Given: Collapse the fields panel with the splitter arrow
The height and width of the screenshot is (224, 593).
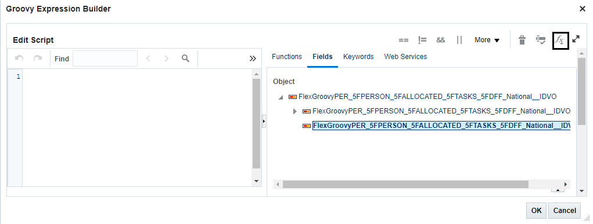Looking at the screenshot, I should 264,122.
